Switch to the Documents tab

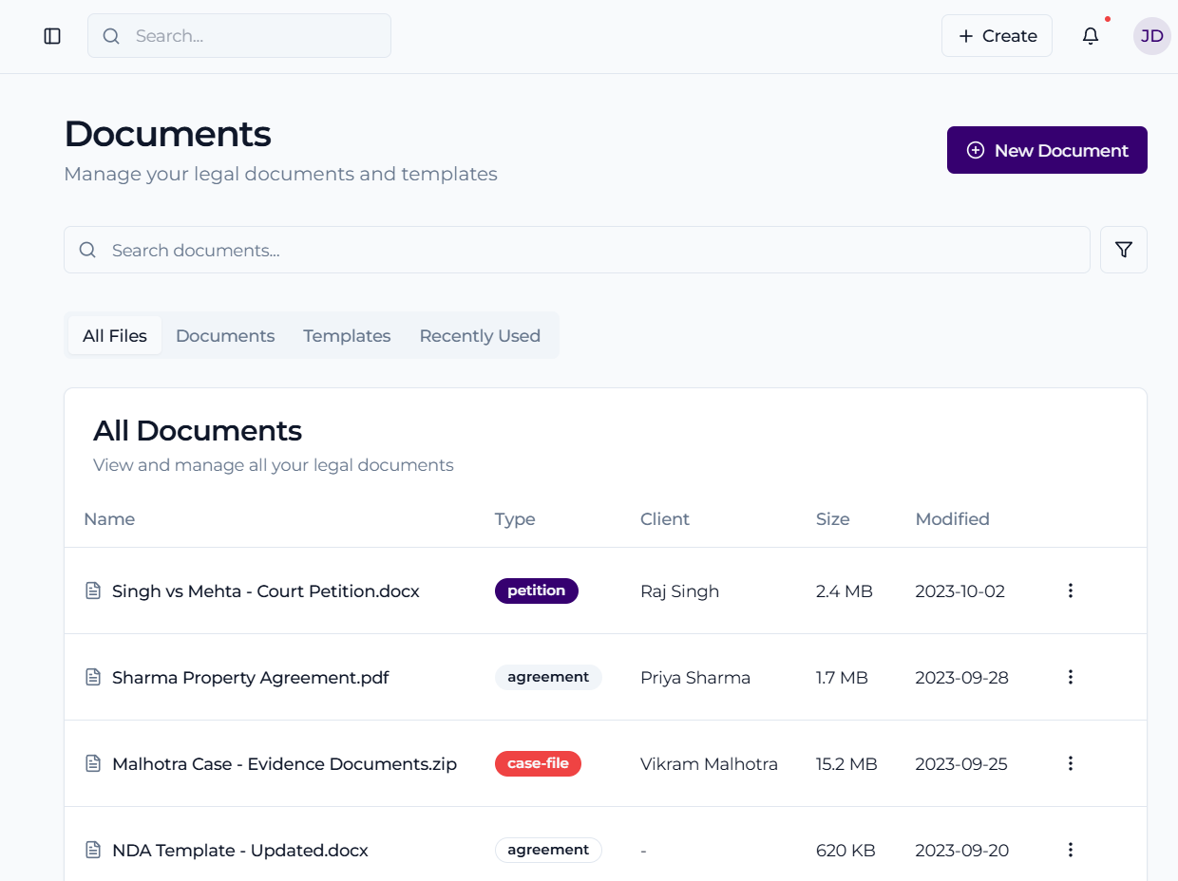(x=225, y=336)
